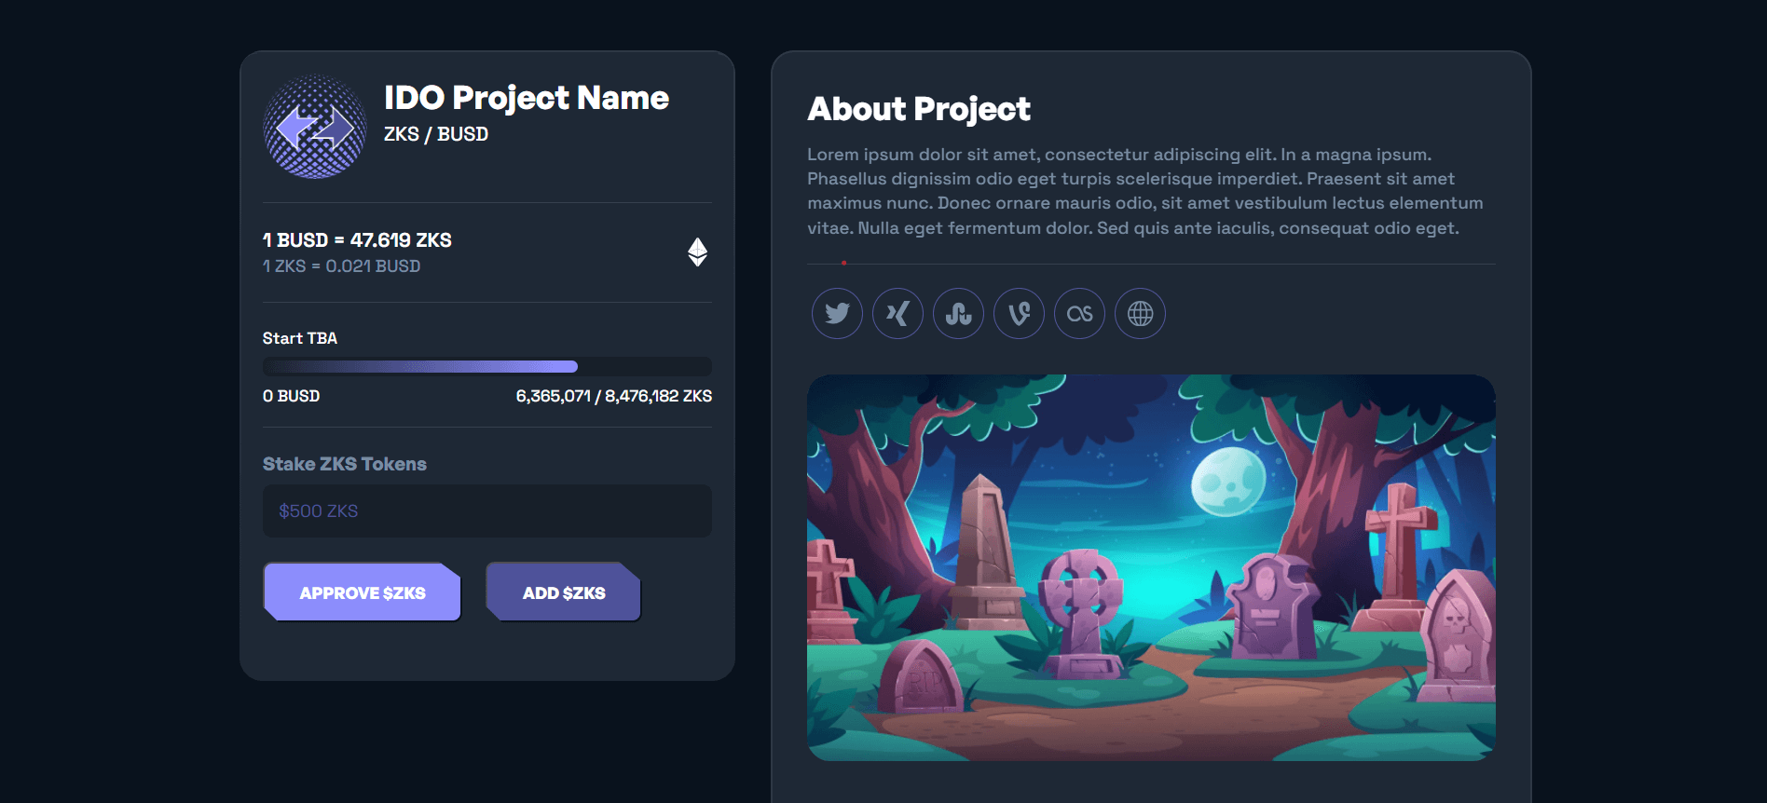Open the project website globe icon
The width and height of the screenshot is (1767, 803).
point(1140,314)
